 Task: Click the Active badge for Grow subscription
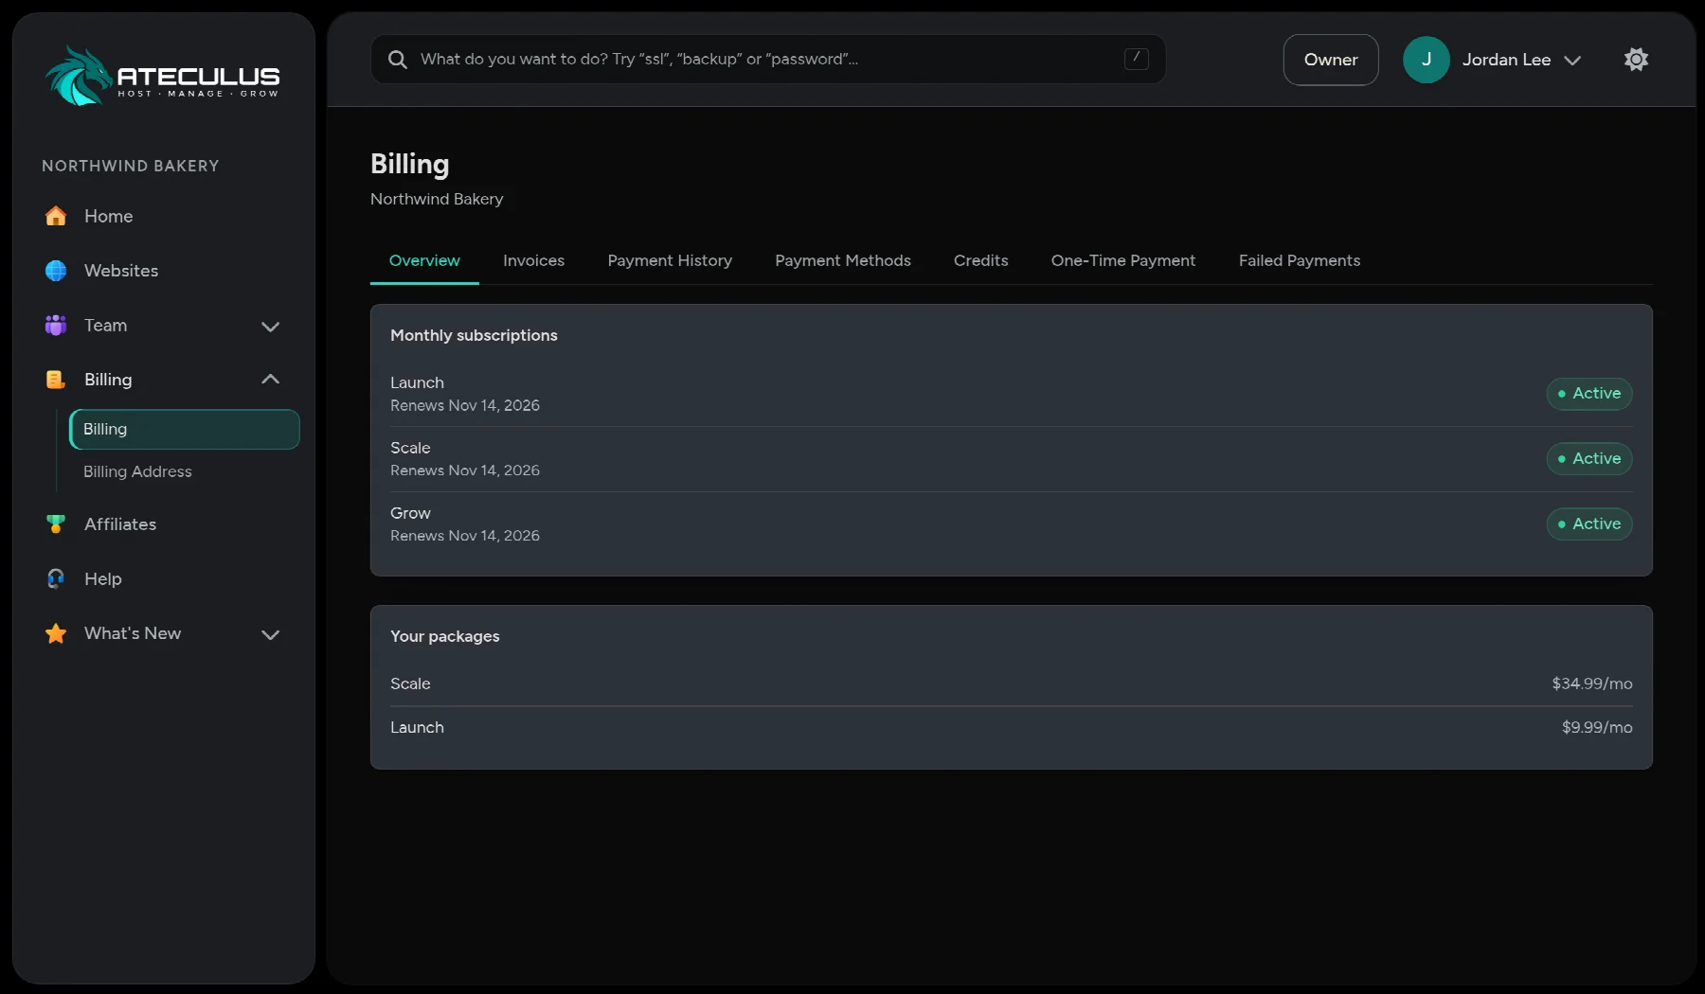(x=1589, y=524)
